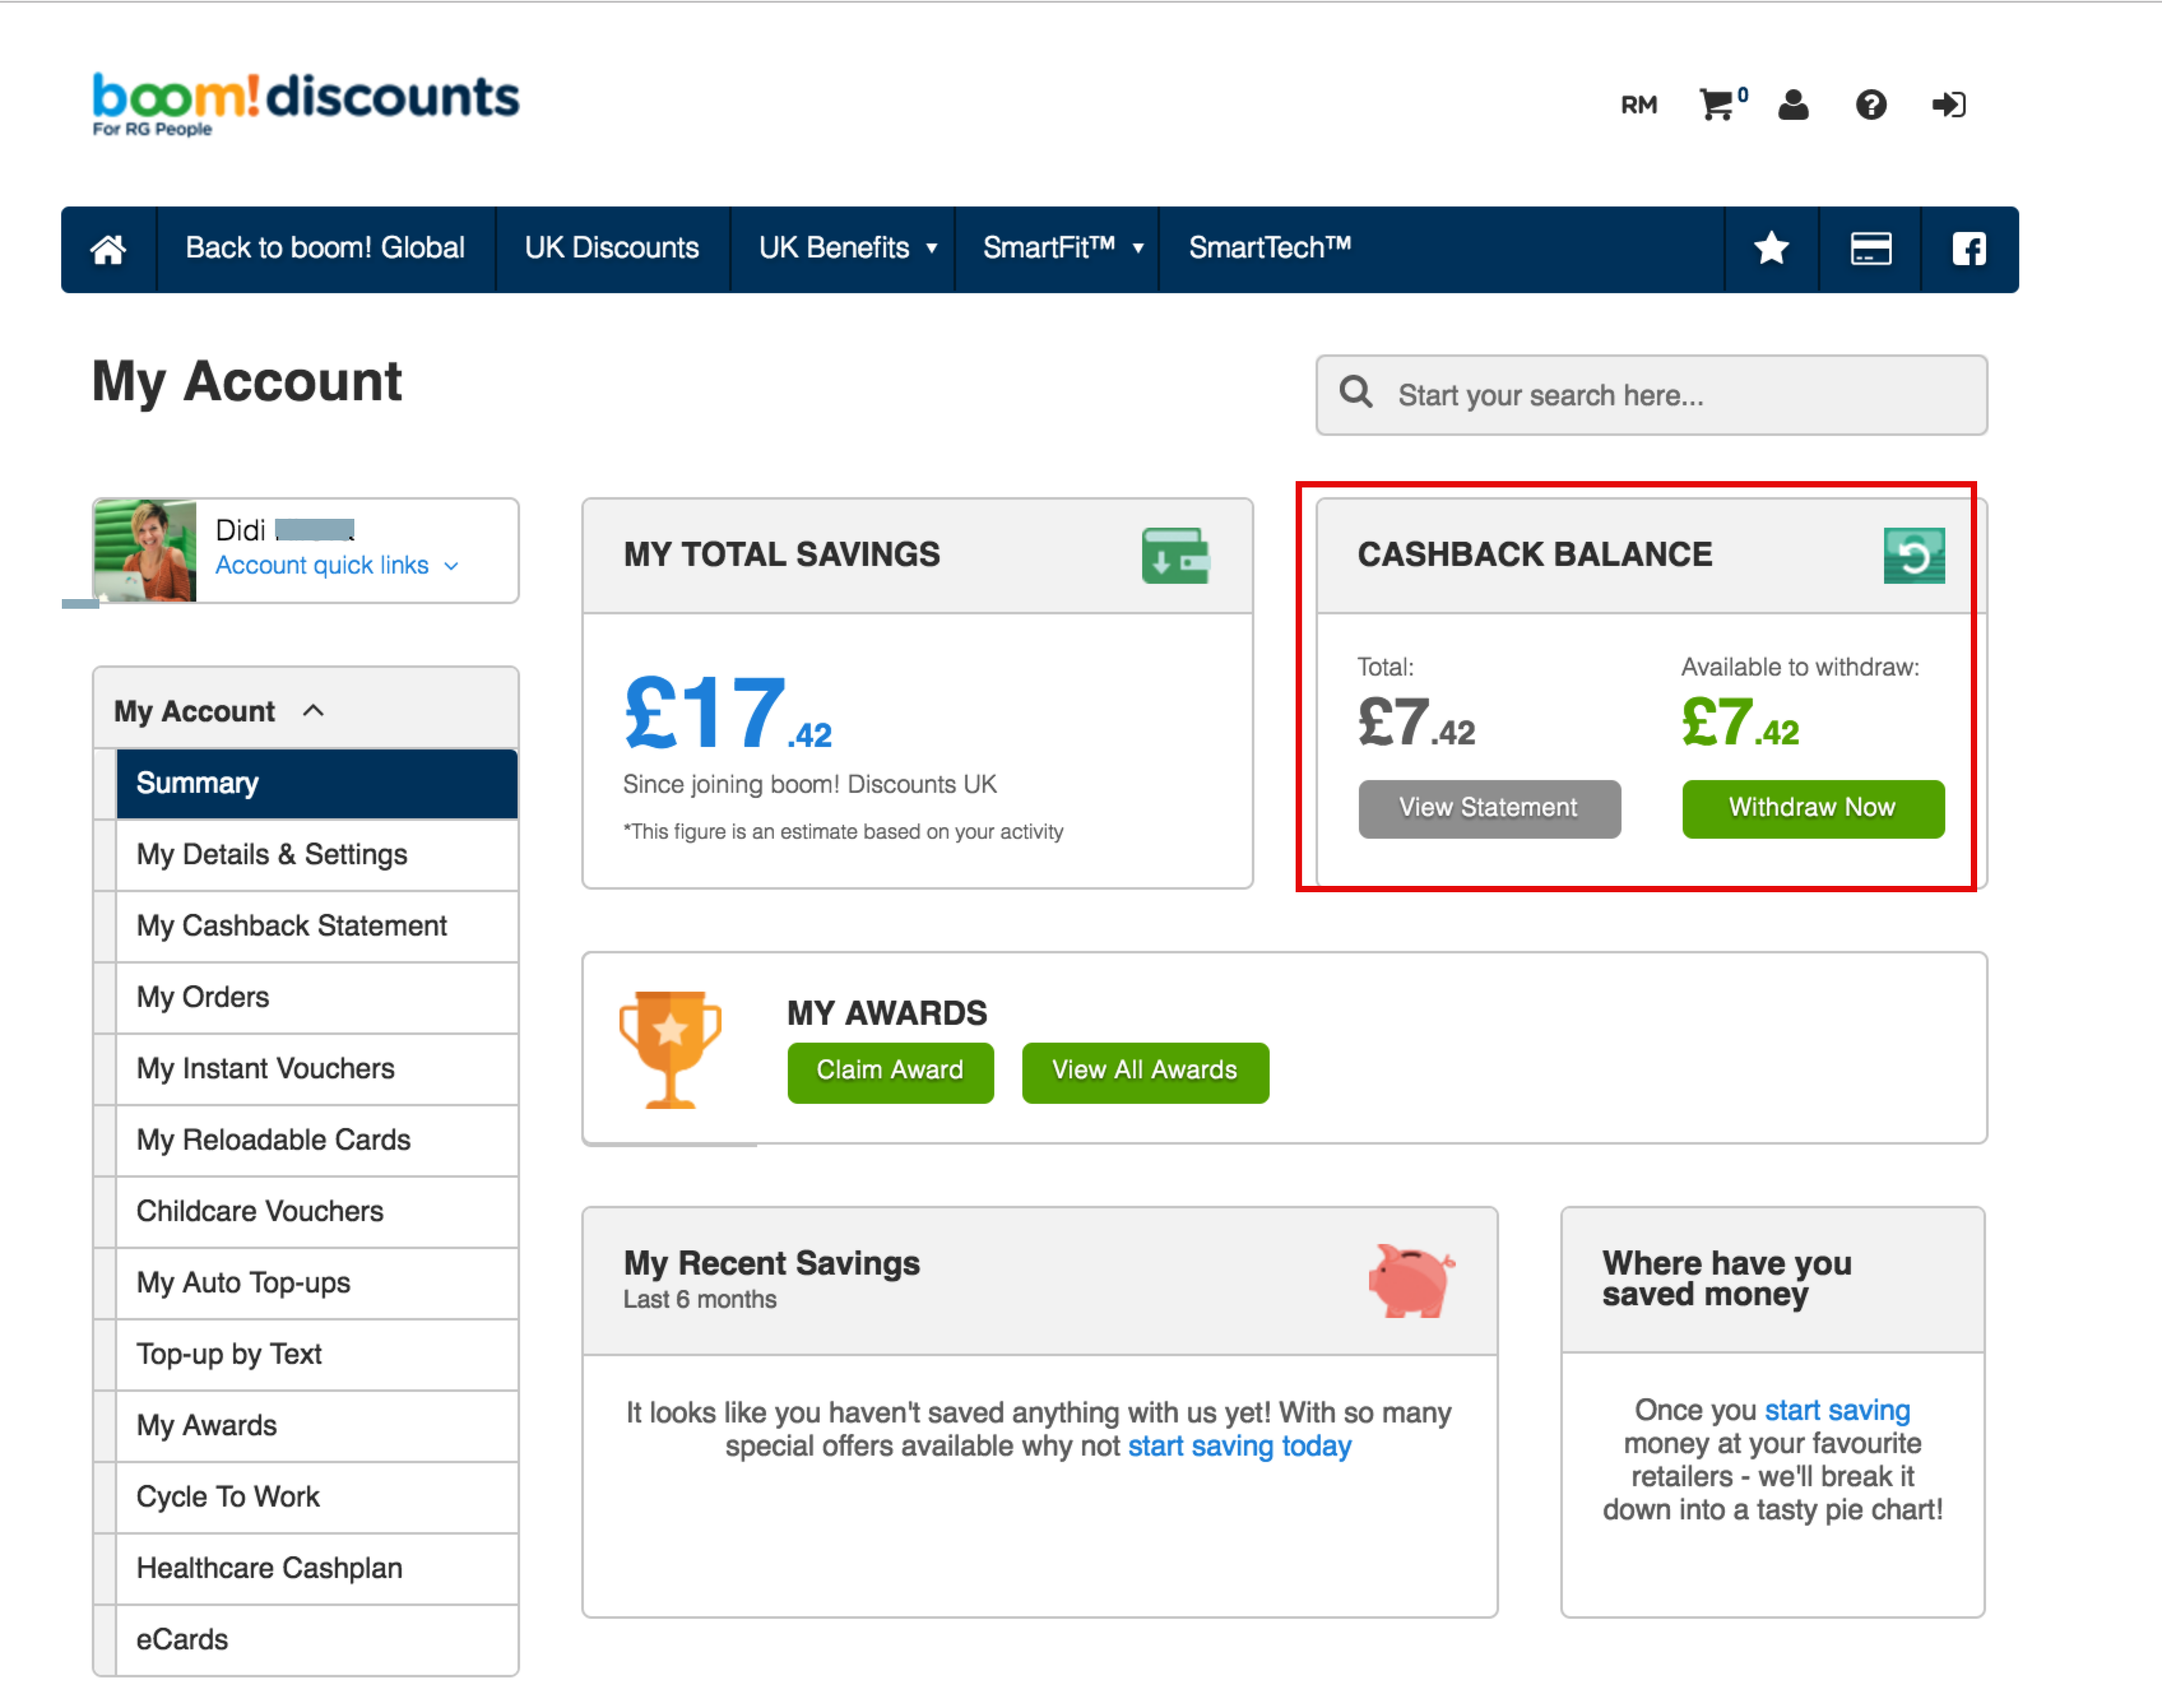Open My Orders in sidebar
This screenshot has height=1708, width=2162.
click(x=317, y=997)
